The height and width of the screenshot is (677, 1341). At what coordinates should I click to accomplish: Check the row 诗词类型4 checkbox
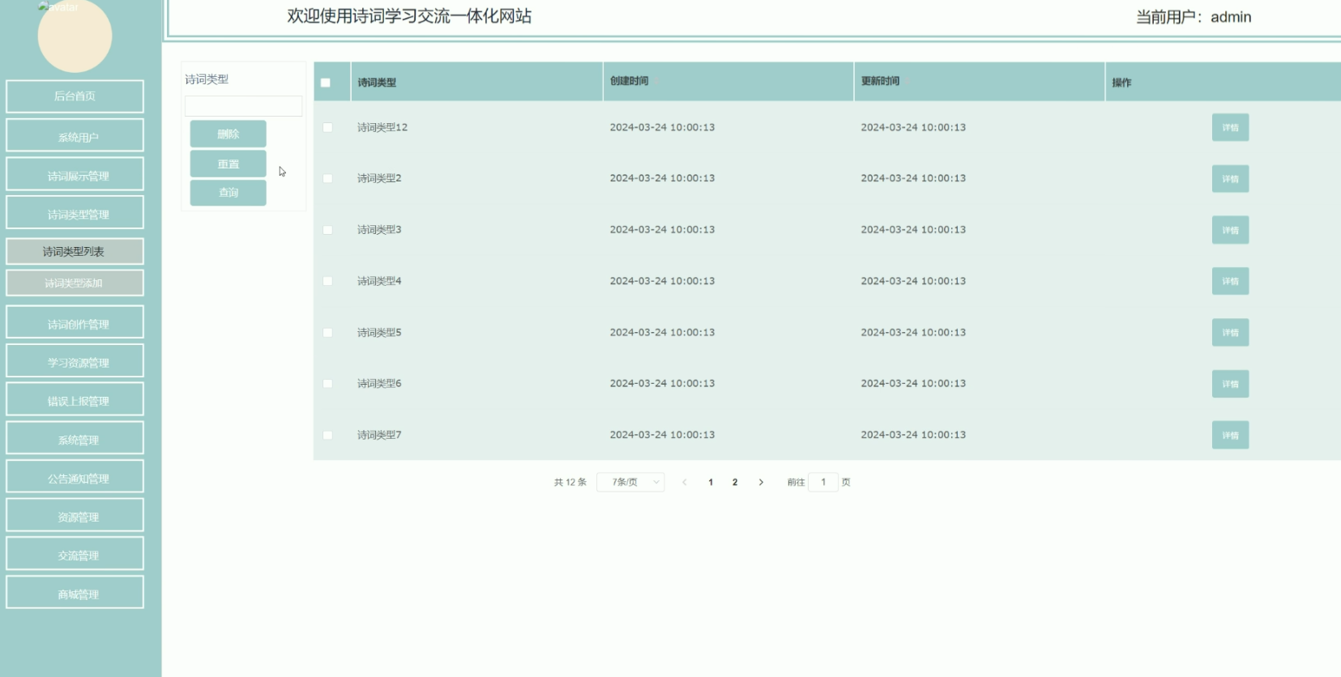pyautogui.click(x=327, y=281)
